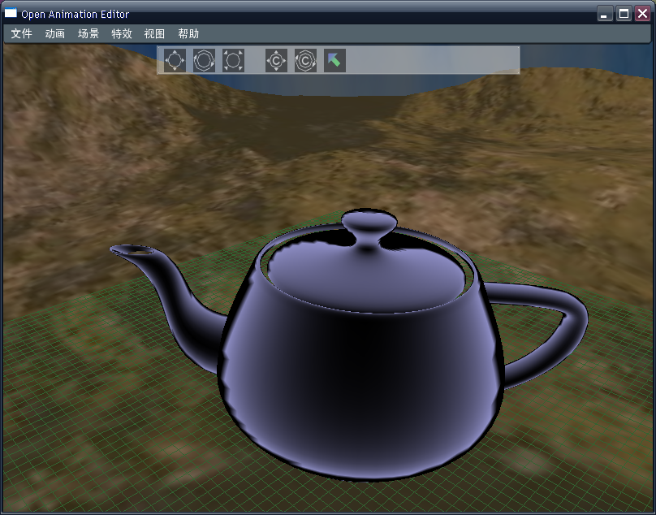Select the rotate object tool icon
The width and height of the screenshot is (656, 515).
(204, 60)
